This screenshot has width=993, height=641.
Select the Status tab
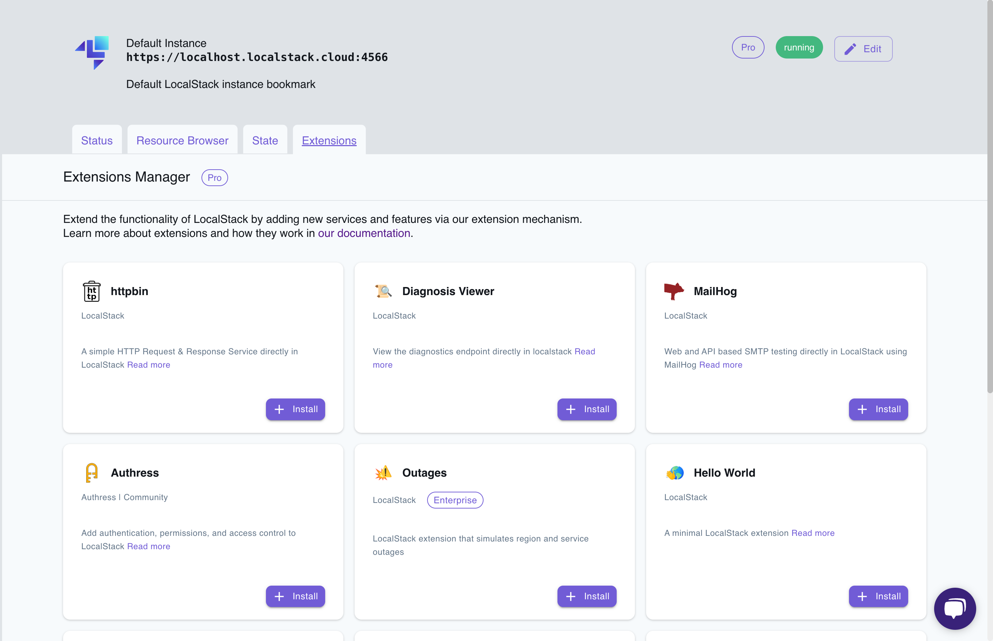click(97, 140)
